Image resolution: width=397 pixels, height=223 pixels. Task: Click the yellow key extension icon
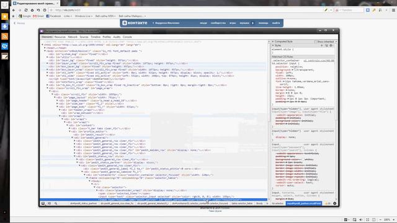coord(374,10)
